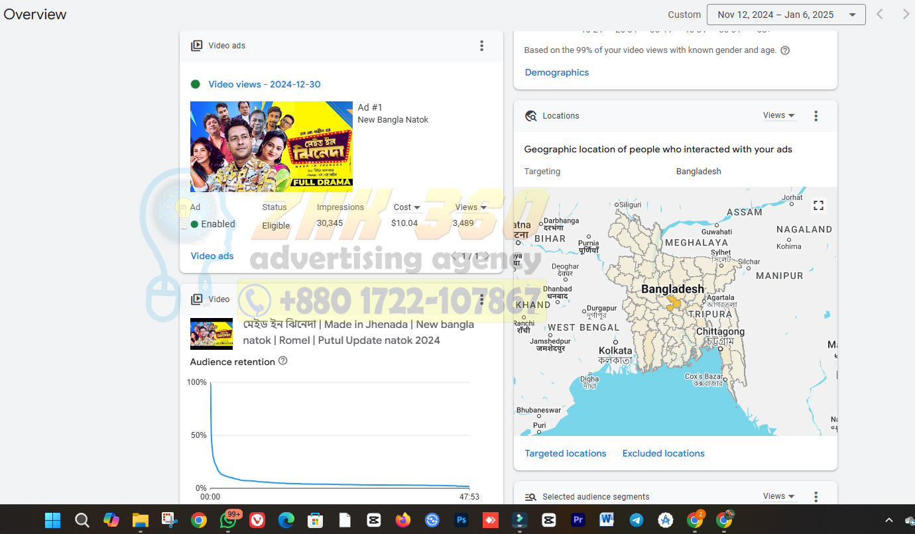Screen dimensions: 915x534
Task: Open the Demographics link
Action: pos(557,72)
